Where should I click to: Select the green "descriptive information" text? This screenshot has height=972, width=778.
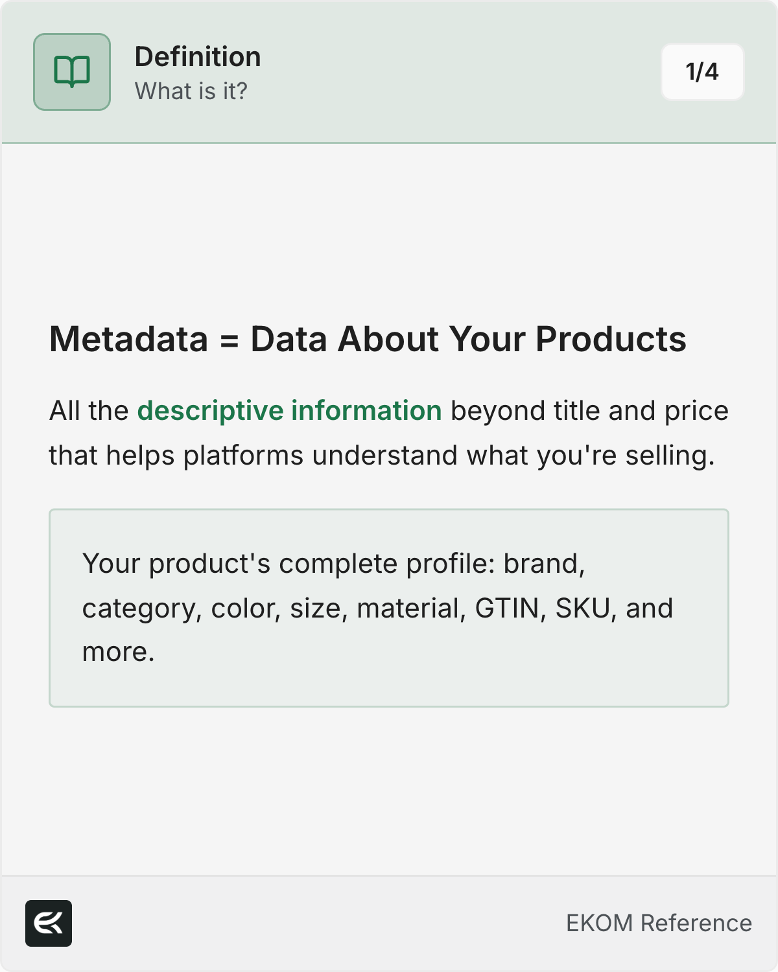tap(289, 411)
